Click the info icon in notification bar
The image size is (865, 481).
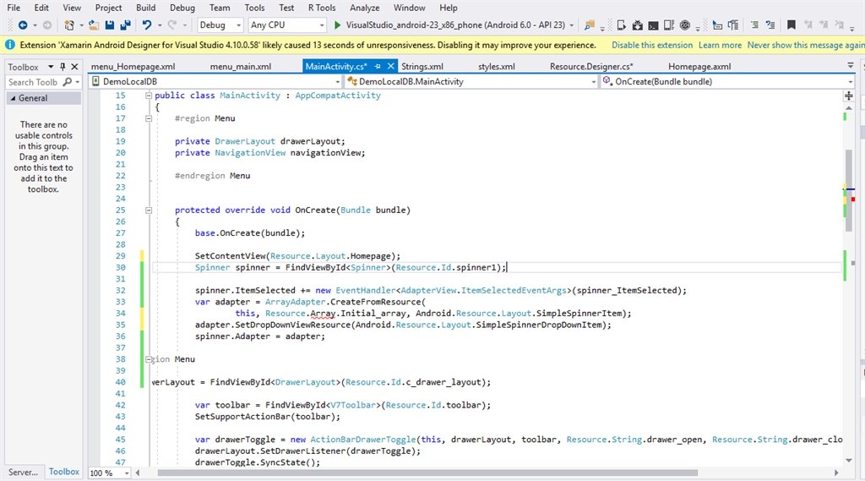coord(10,45)
